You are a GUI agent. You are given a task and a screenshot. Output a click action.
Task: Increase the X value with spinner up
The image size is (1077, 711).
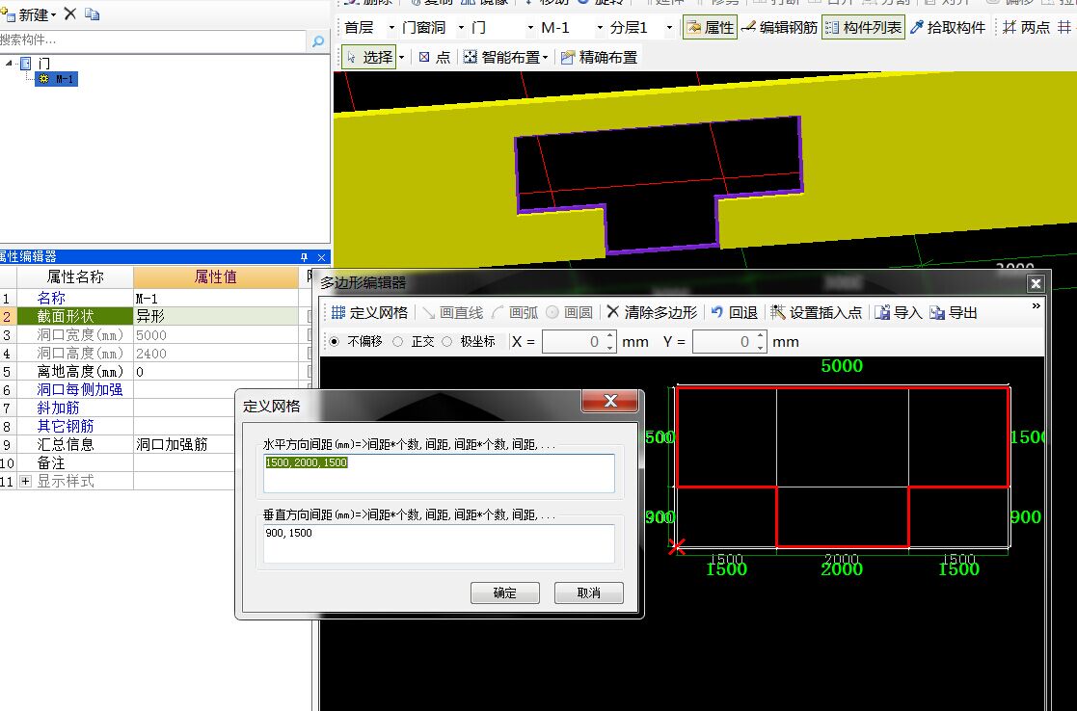pos(610,336)
